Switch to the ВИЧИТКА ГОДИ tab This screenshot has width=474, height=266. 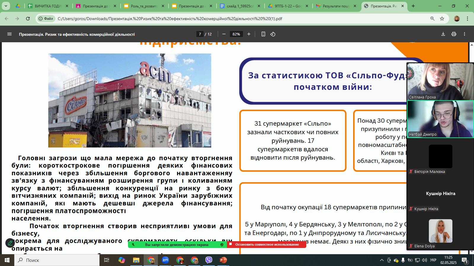48,6
